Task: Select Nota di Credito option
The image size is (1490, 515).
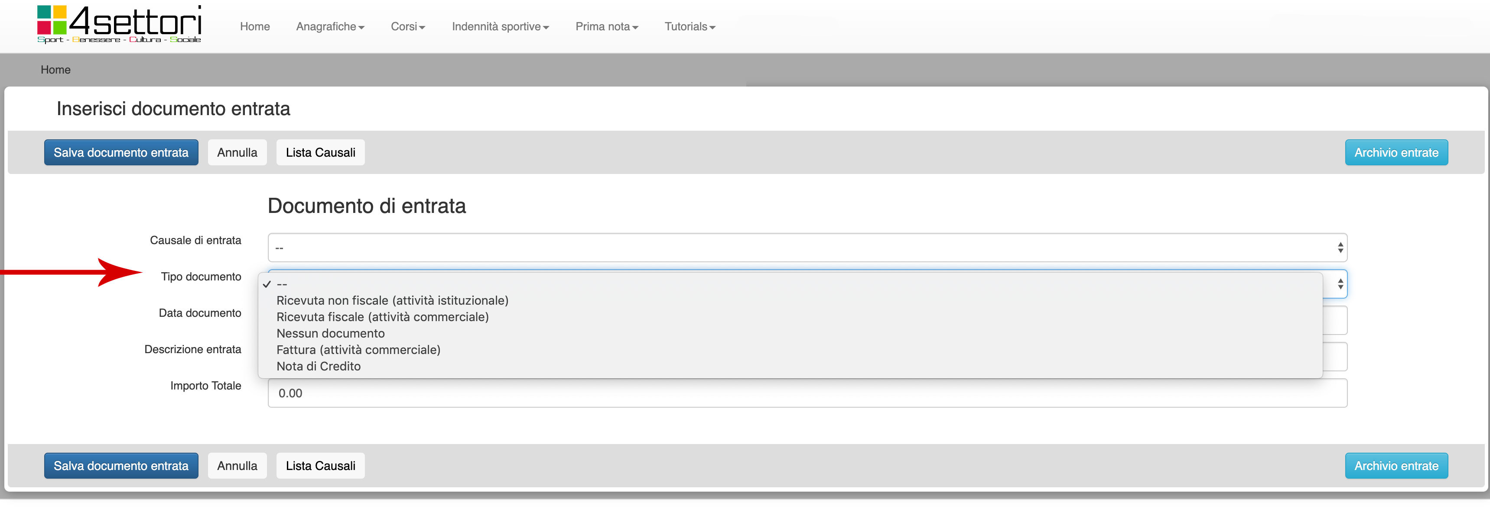Action: pos(318,366)
